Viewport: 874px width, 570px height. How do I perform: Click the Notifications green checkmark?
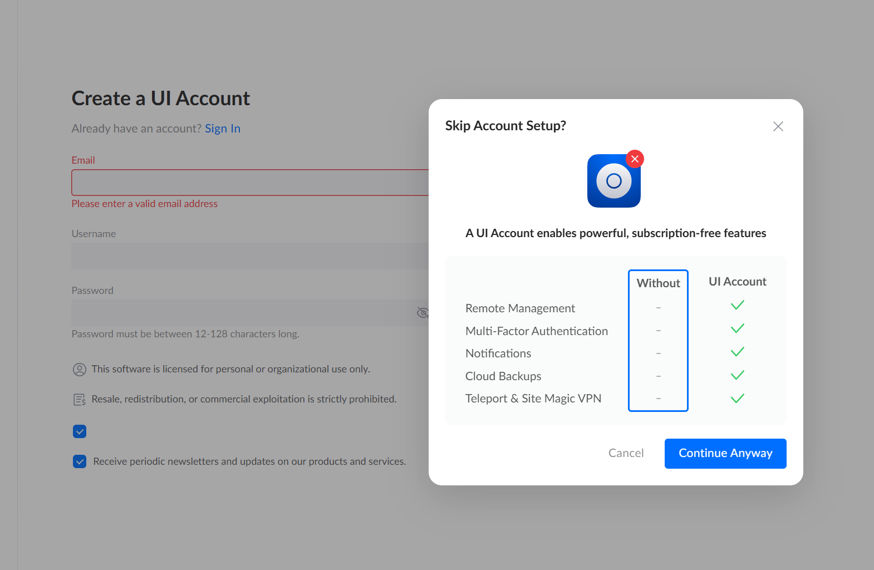click(738, 352)
